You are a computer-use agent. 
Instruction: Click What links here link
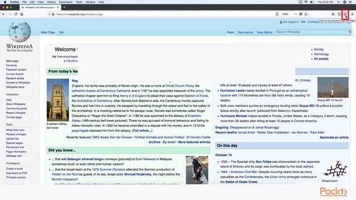point(15,130)
